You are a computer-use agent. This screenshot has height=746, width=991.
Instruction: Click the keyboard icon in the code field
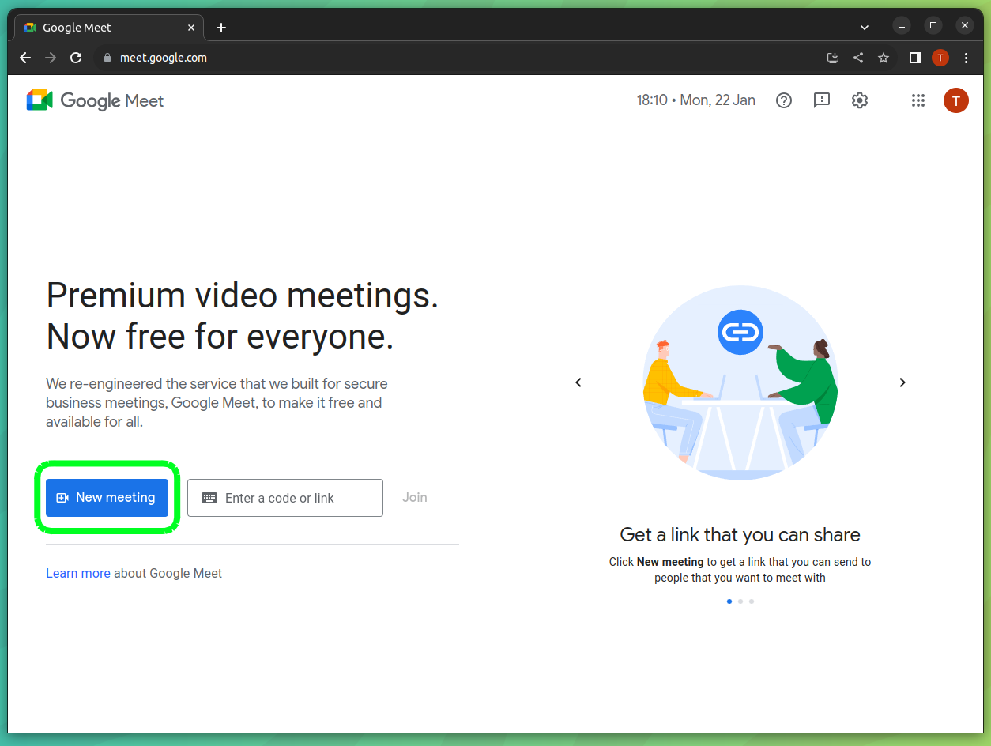coord(209,498)
